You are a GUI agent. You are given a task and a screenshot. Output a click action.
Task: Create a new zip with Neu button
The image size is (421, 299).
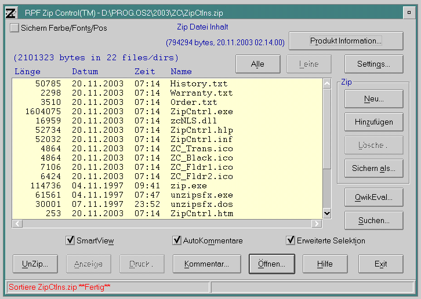(374, 99)
